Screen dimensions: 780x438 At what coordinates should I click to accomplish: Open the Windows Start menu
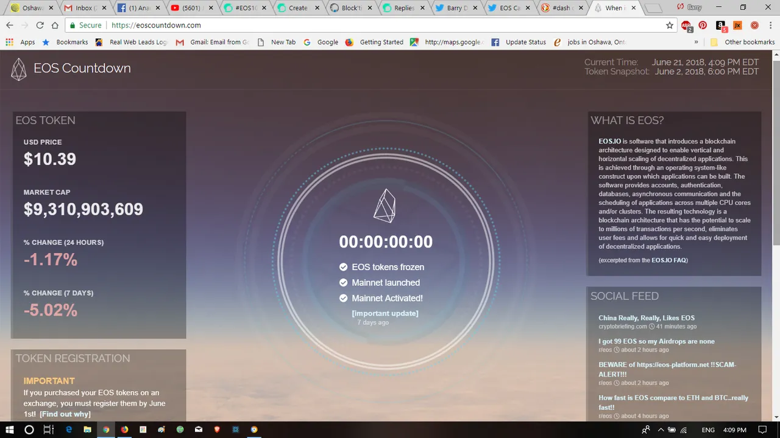pyautogui.click(x=10, y=429)
